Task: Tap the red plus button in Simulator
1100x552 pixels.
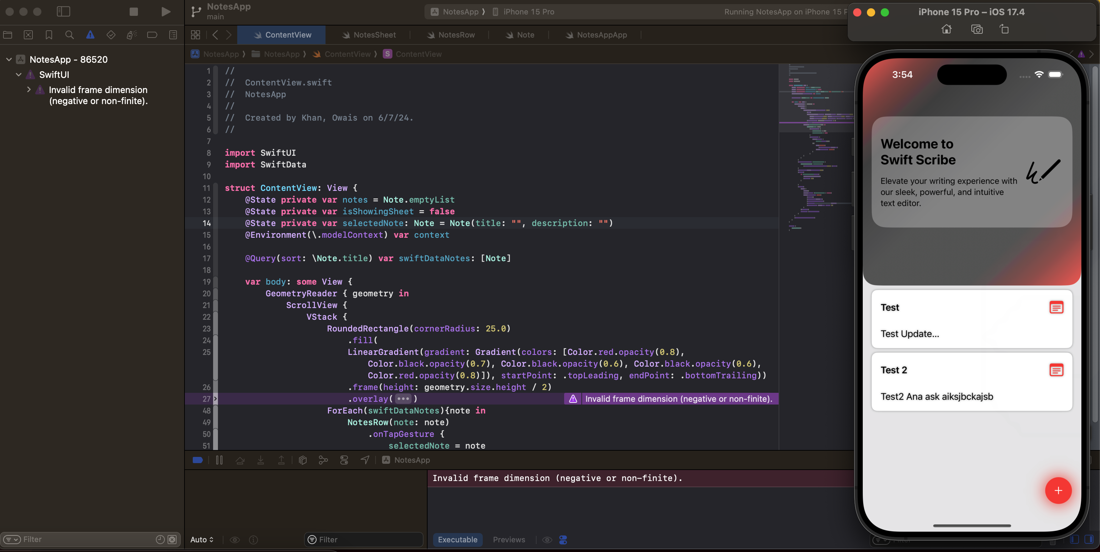Action: tap(1058, 491)
